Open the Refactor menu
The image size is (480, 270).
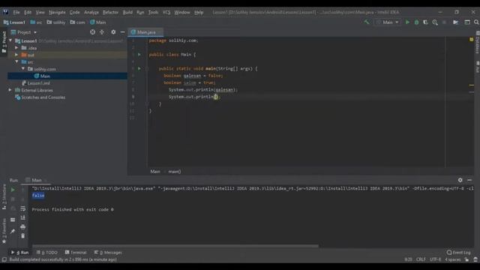pos(110,12)
